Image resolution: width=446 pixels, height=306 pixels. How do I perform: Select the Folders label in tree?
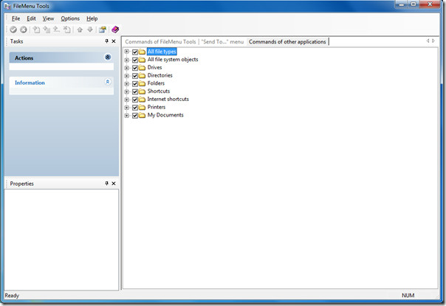156,83
